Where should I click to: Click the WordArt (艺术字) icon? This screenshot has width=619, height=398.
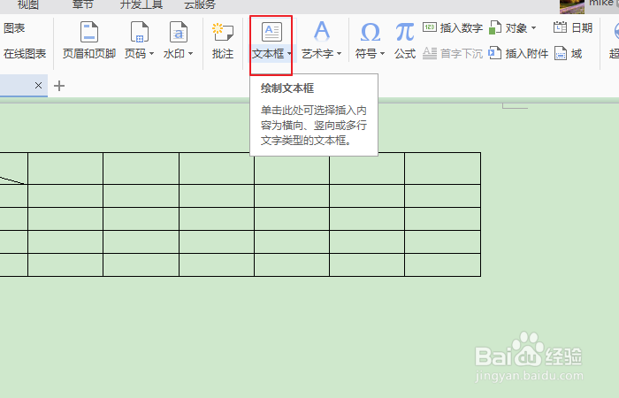(x=322, y=32)
